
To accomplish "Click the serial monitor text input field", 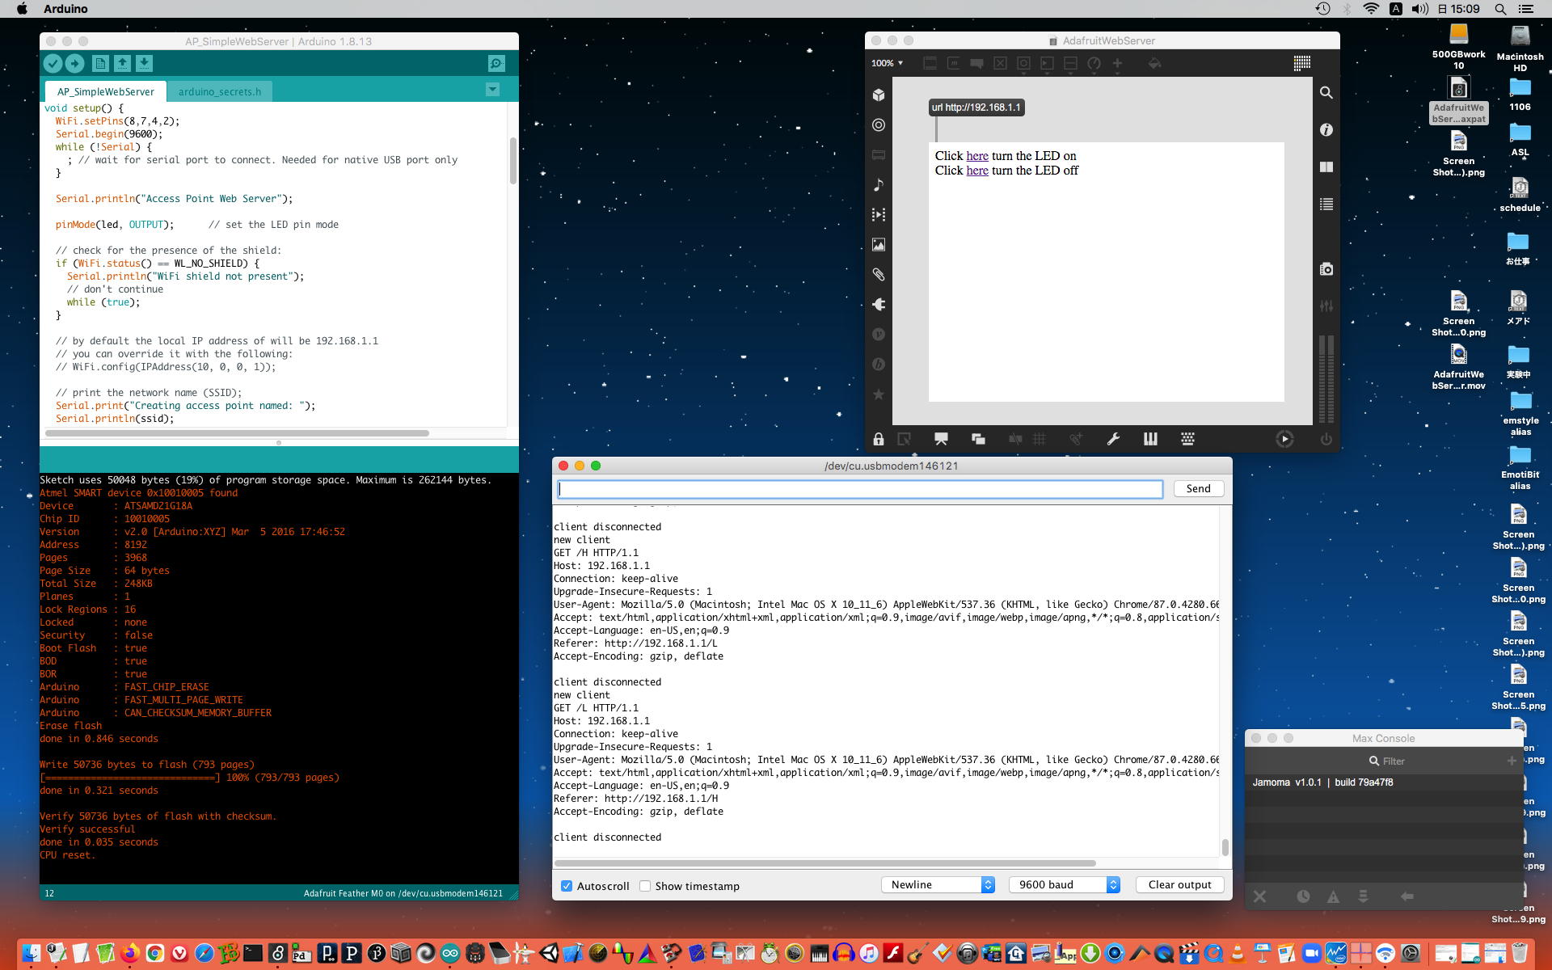I will 859,489.
